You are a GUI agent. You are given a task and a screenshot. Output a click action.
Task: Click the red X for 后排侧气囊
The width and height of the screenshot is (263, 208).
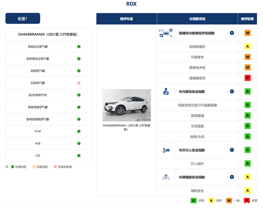[79, 83]
